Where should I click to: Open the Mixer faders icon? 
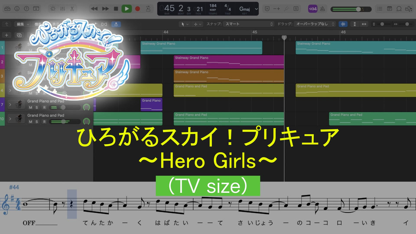(x=62, y=9)
